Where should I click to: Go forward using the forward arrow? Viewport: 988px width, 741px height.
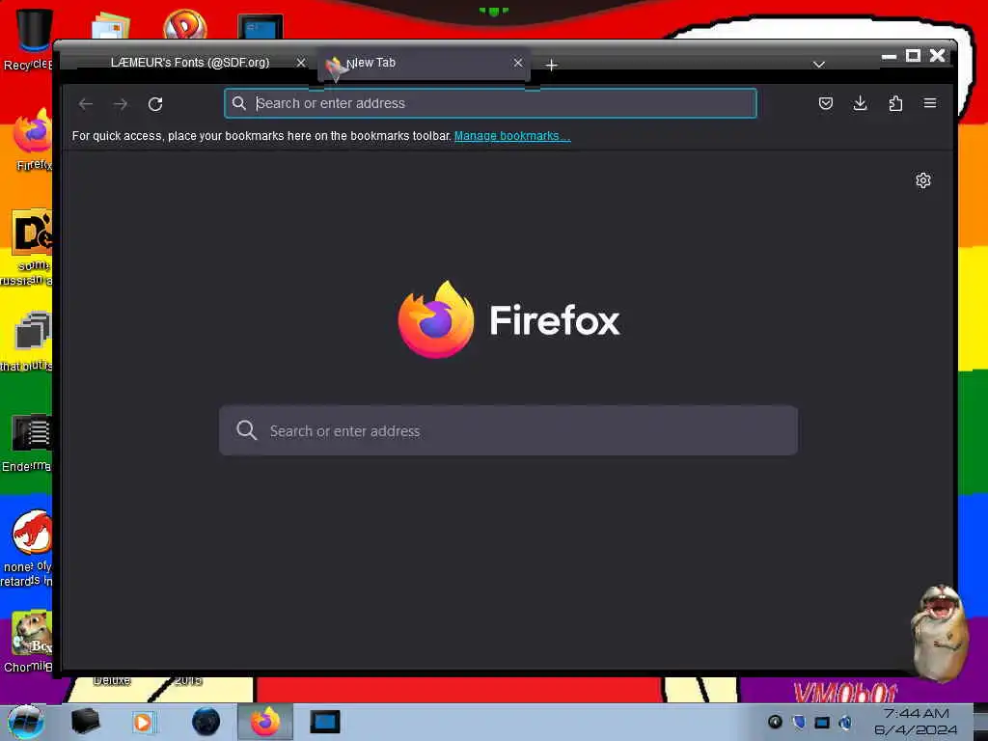[x=121, y=104]
